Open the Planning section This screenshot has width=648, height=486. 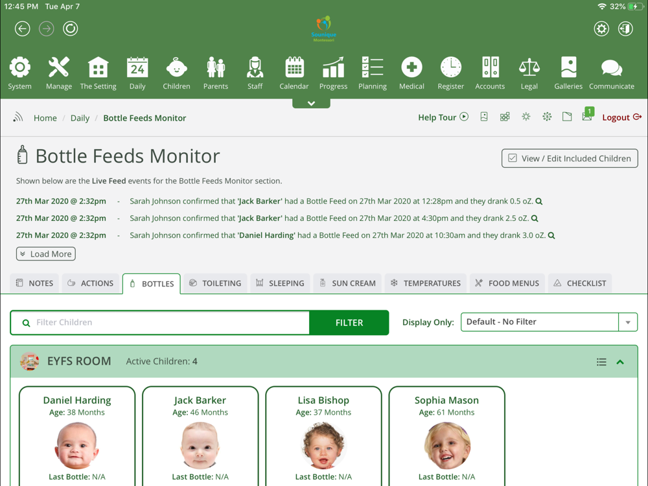373,73
